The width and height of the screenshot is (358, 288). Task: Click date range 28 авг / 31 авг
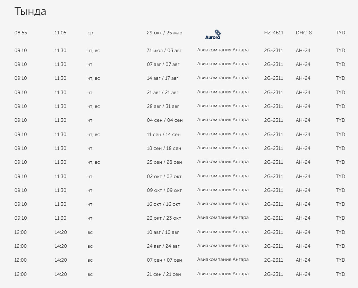point(163,107)
